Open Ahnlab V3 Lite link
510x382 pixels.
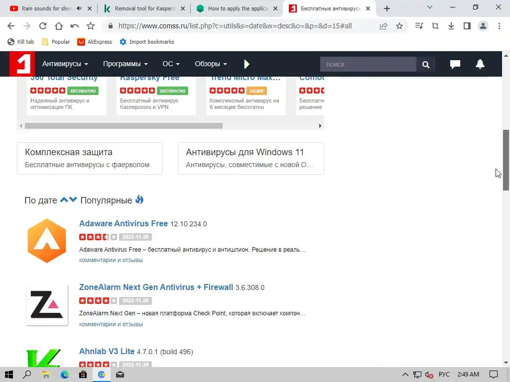coord(107,352)
